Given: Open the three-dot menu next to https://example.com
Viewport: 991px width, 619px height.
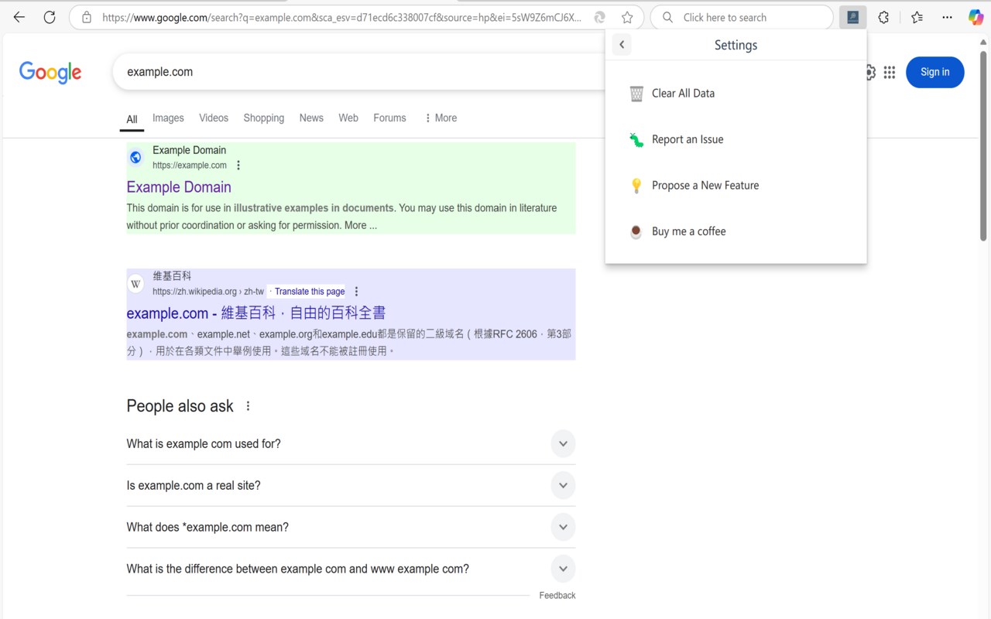Looking at the screenshot, I should coord(238,165).
